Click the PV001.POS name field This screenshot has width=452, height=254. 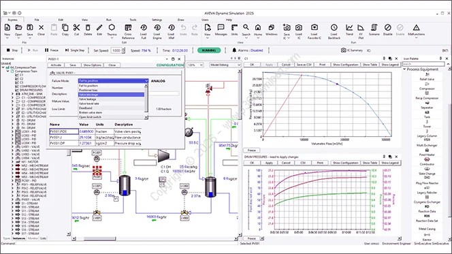(64, 131)
